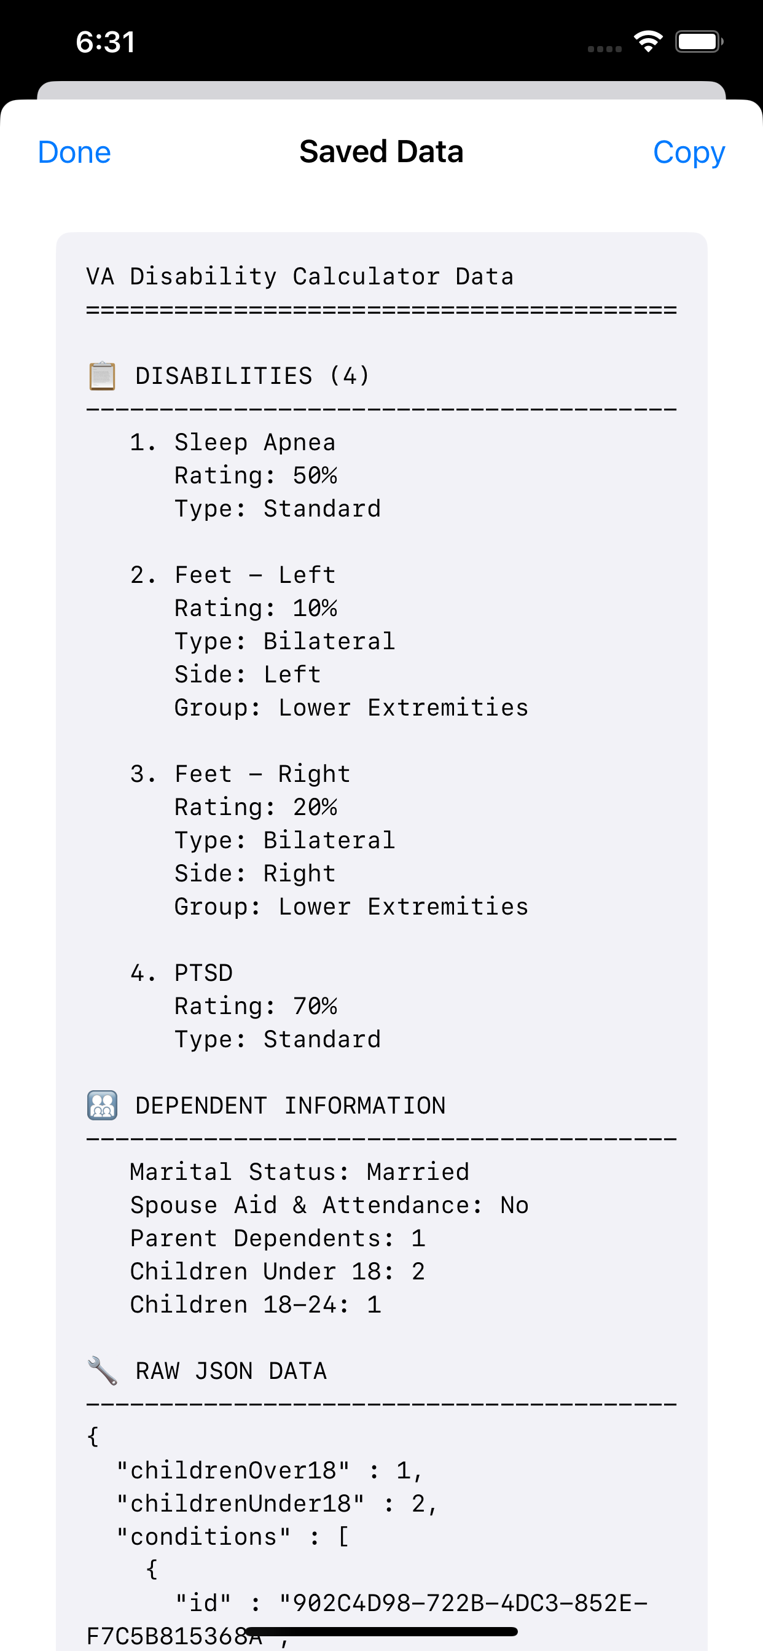Tap the PTSD disability entry

tap(203, 973)
